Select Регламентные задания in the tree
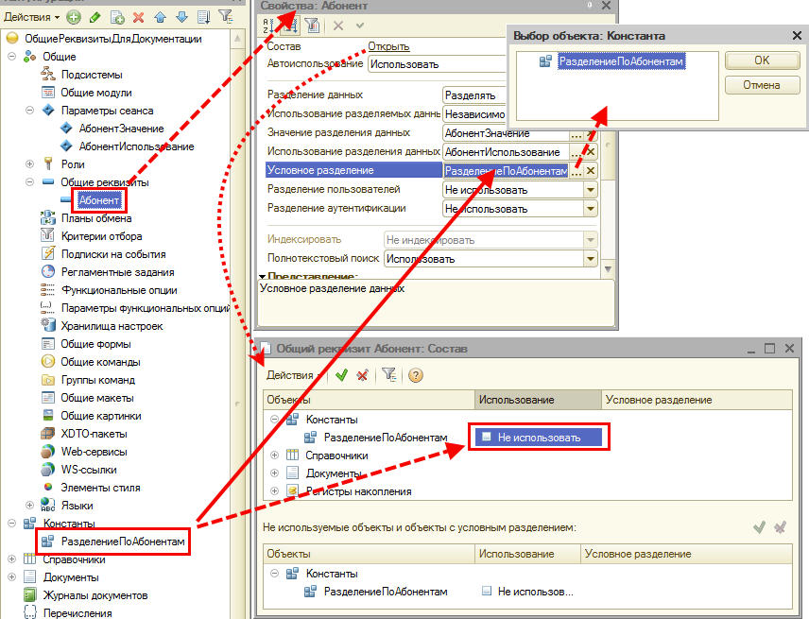The image size is (809, 619). (x=117, y=272)
